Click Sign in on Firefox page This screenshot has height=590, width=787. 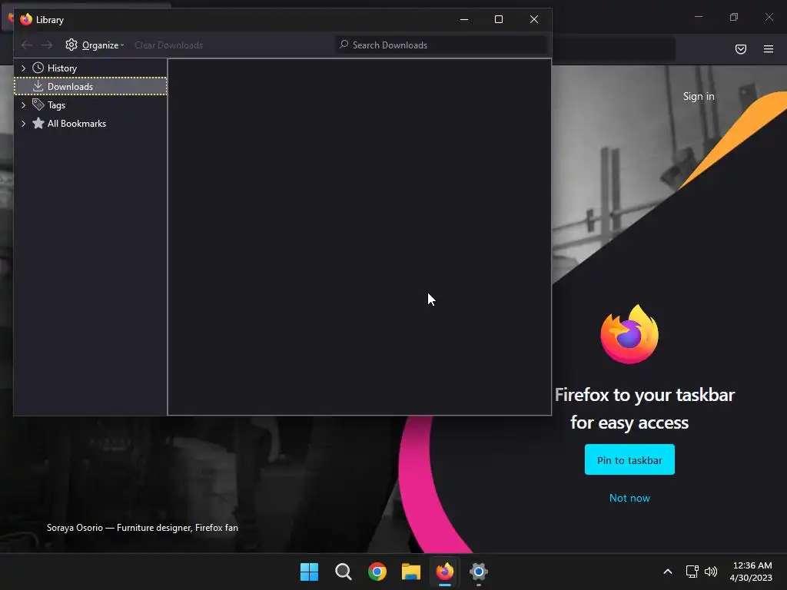click(x=699, y=96)
